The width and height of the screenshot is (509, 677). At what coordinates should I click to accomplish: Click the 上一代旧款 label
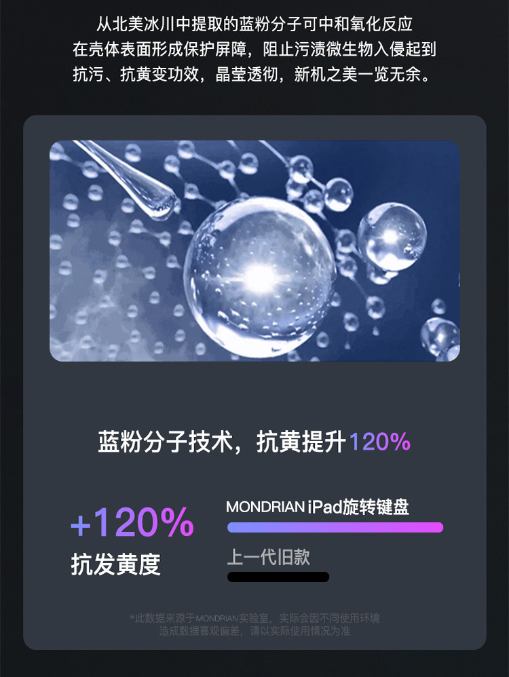(268, 557)
